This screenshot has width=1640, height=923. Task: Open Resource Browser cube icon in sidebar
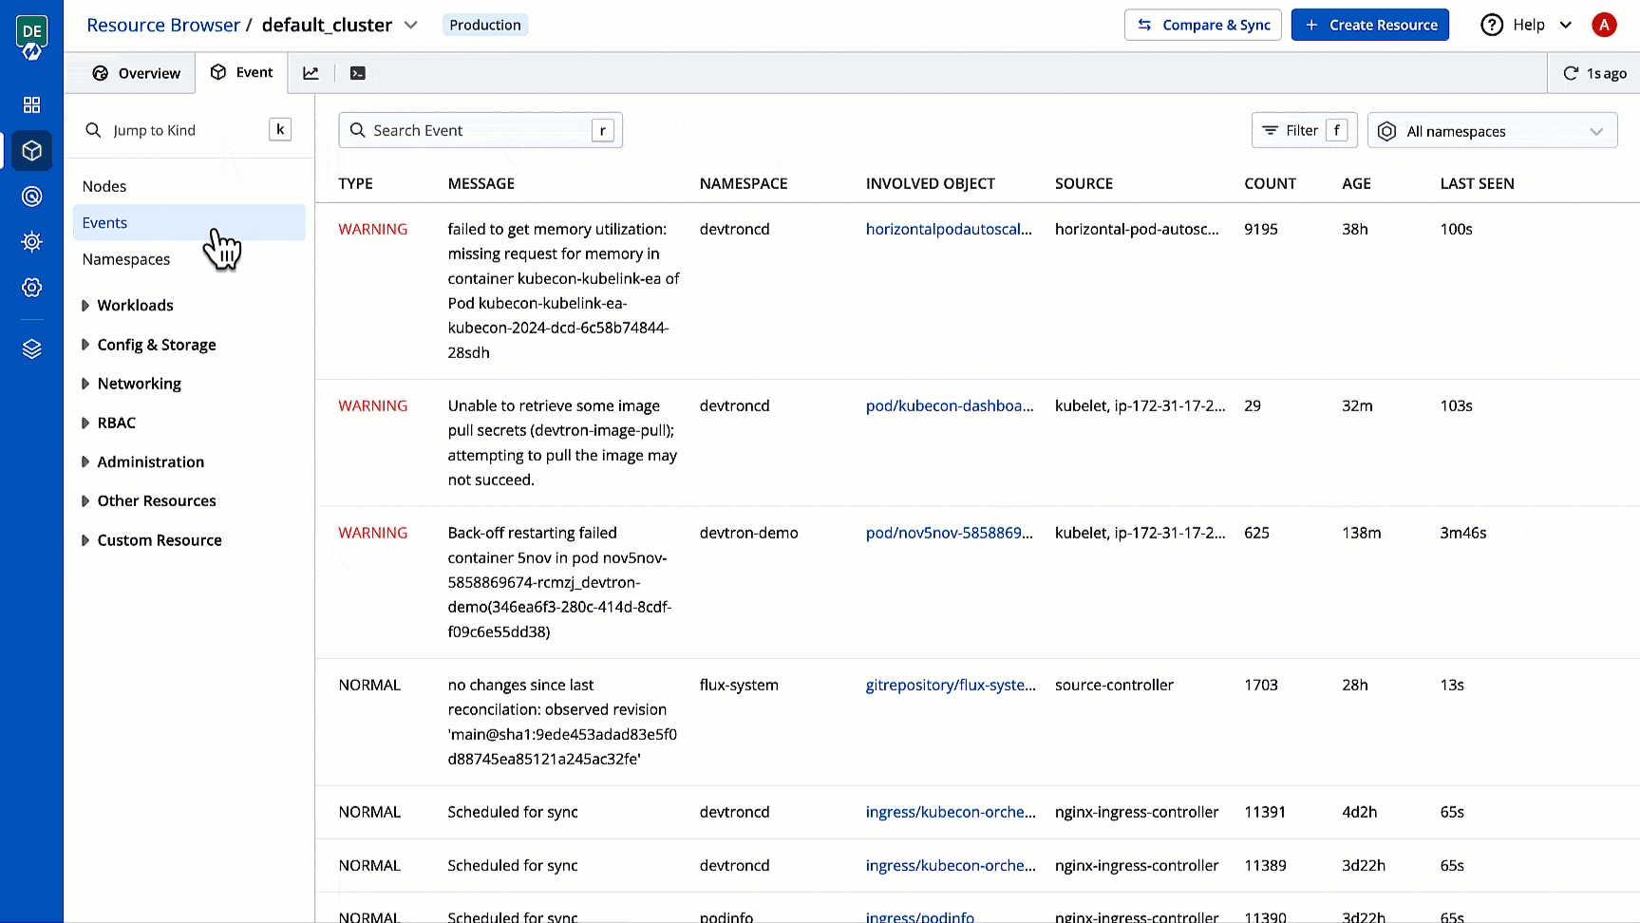point(31,150)
